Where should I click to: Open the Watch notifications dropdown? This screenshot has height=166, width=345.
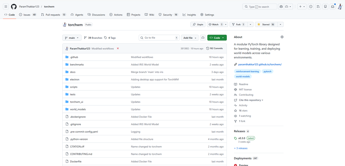[218, 24]
